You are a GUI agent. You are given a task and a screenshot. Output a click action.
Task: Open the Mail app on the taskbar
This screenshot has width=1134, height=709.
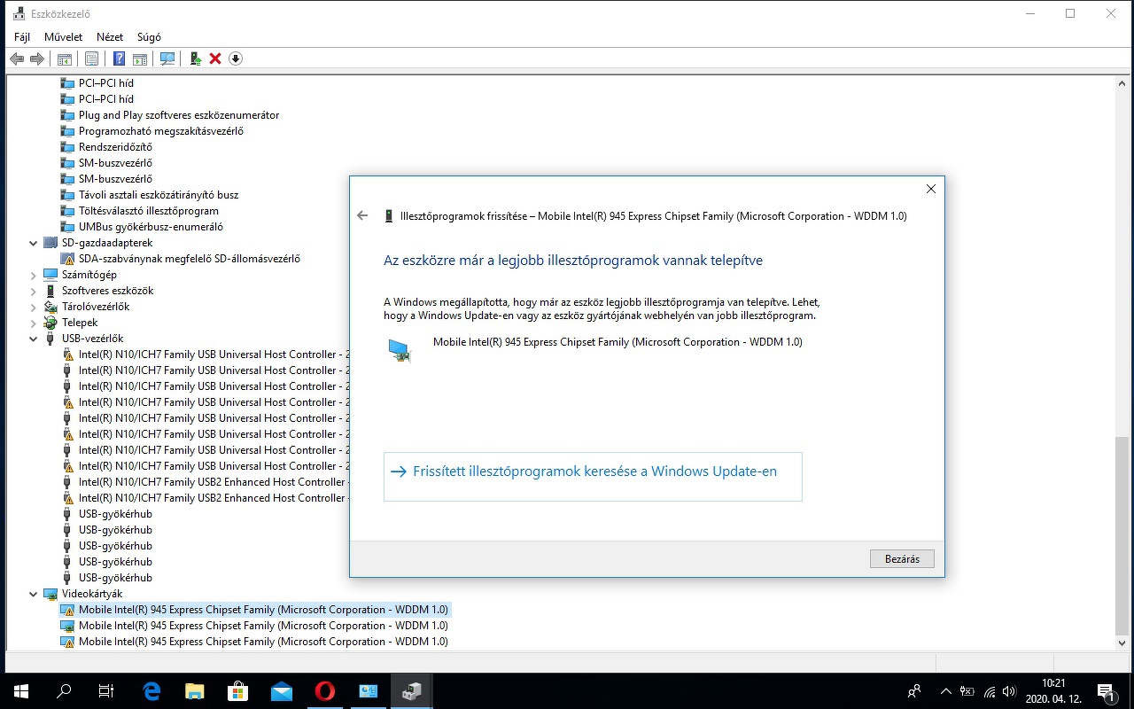(282, 691)
